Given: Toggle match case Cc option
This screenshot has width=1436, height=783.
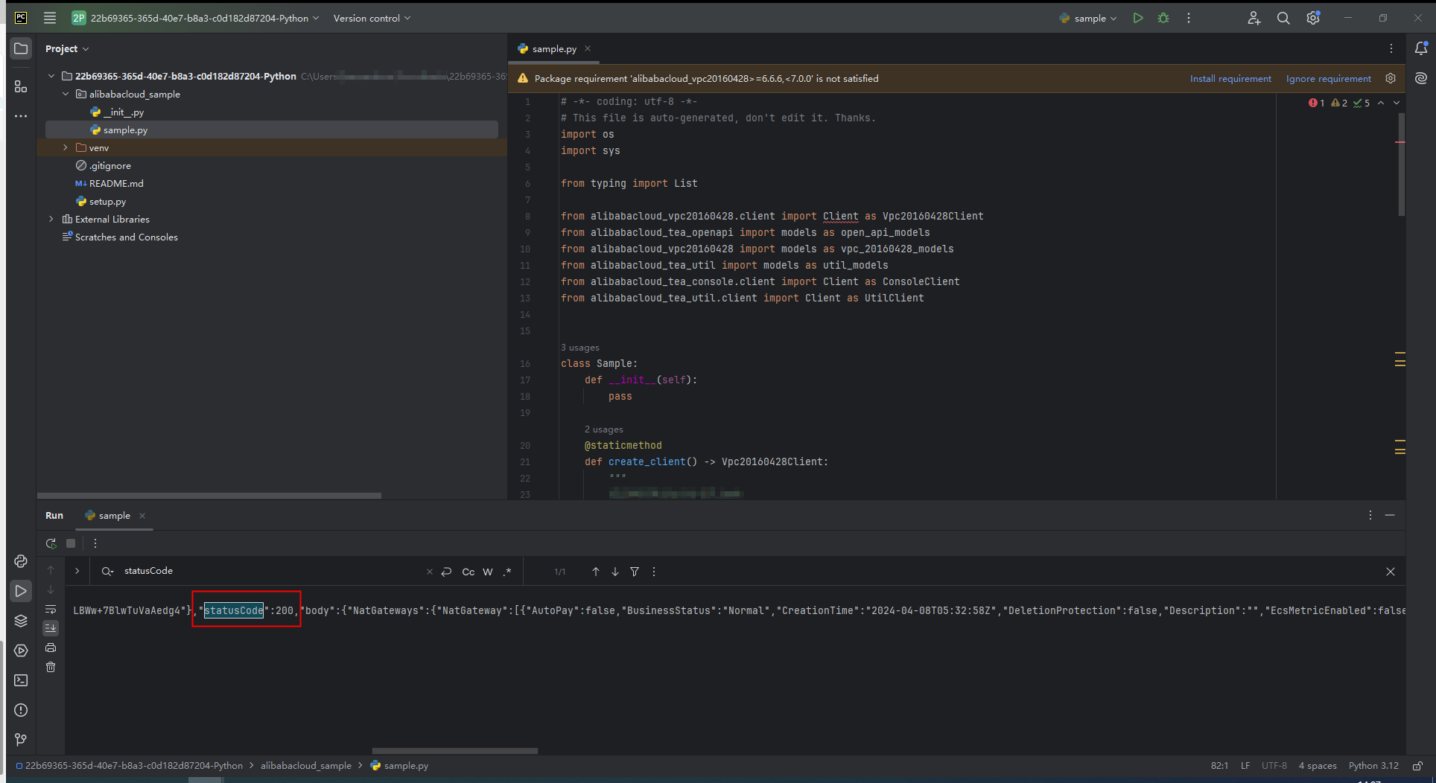Looking at the screenshot, I should click(x=468, y=572).
